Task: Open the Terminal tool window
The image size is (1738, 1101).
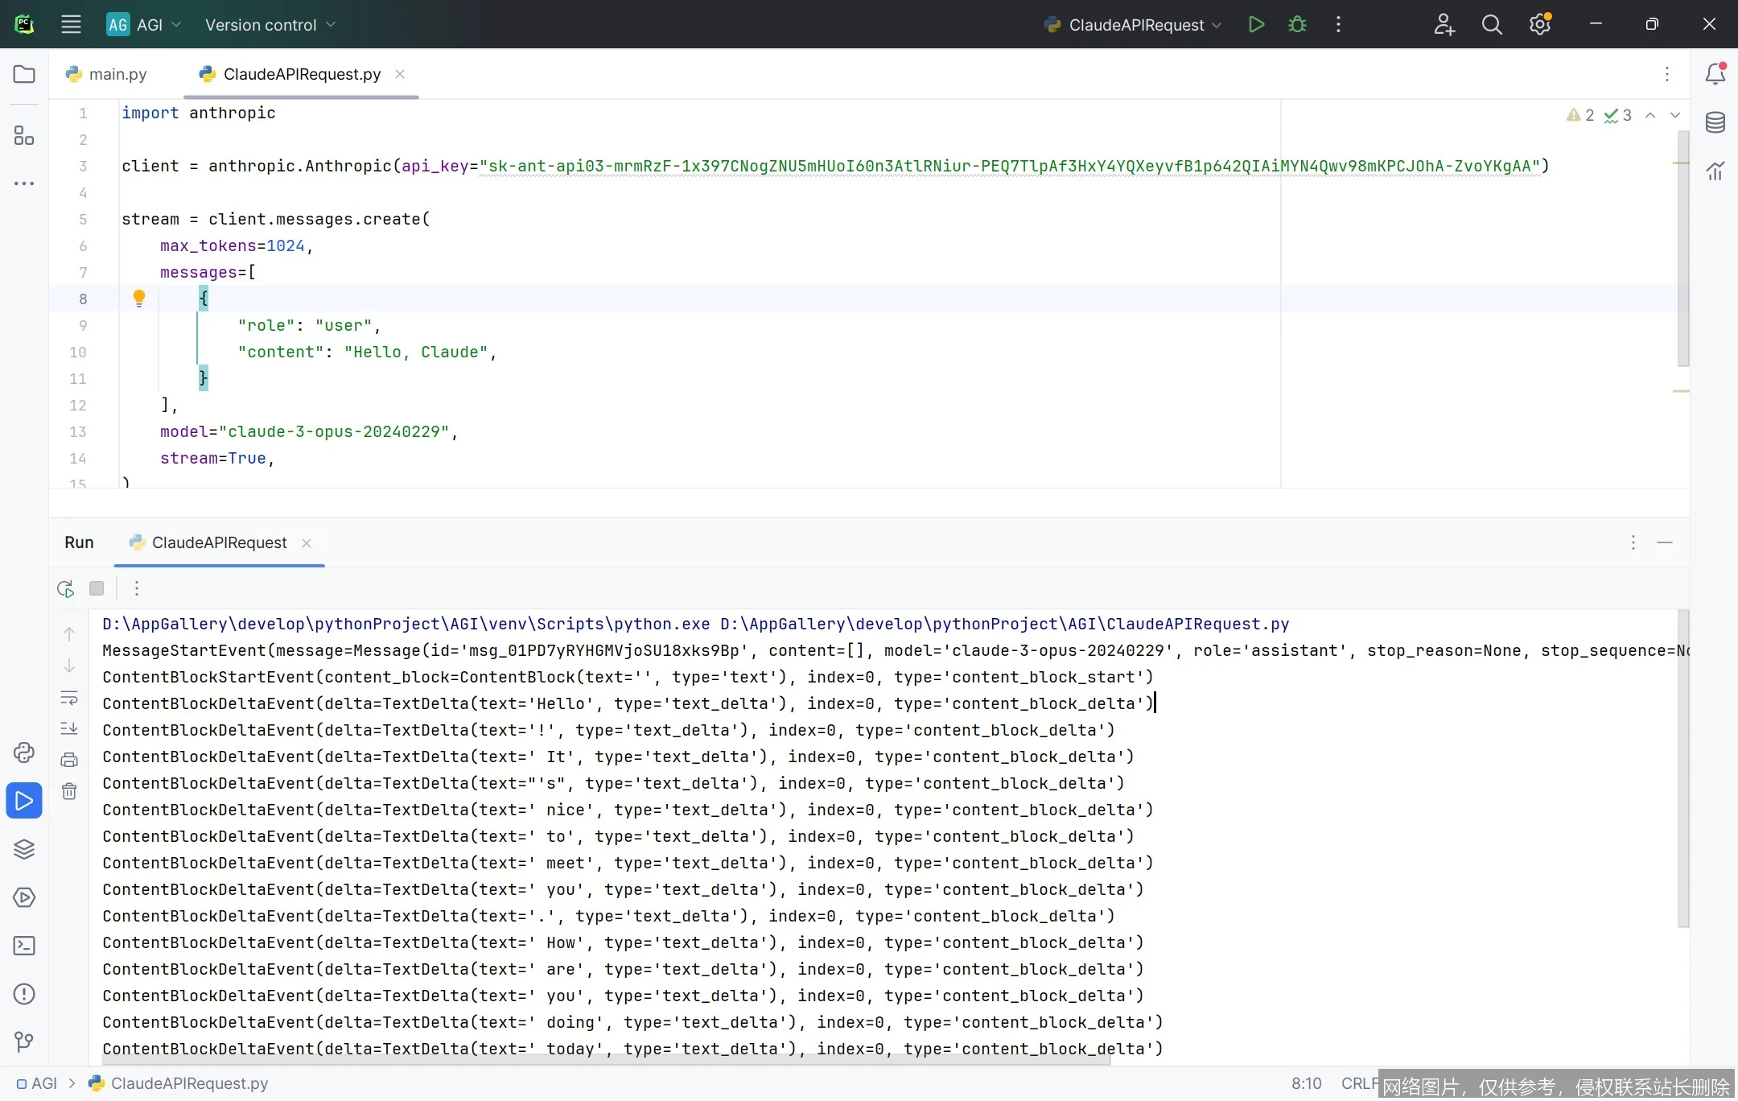Action: (x=24, y=946)
